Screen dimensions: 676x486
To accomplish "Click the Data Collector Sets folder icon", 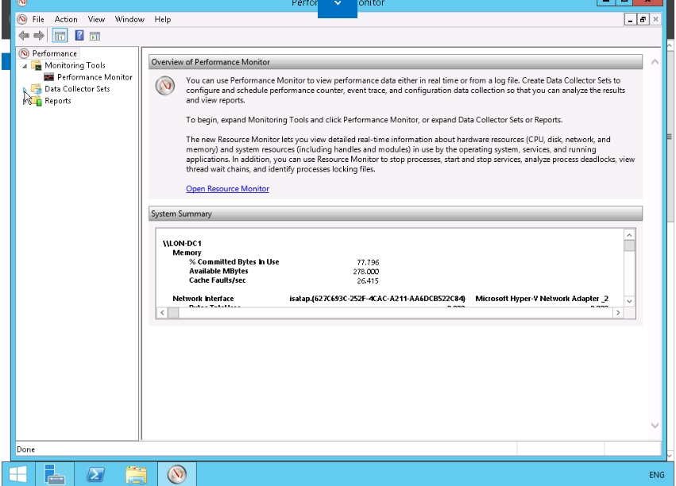I will [37, 89].
